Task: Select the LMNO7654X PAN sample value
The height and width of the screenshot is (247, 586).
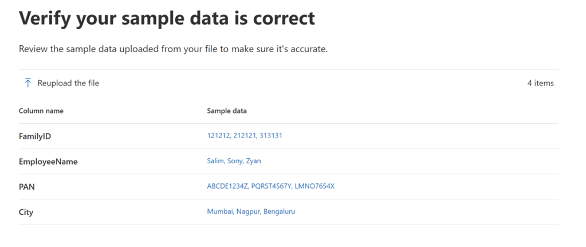Action: 314,186
